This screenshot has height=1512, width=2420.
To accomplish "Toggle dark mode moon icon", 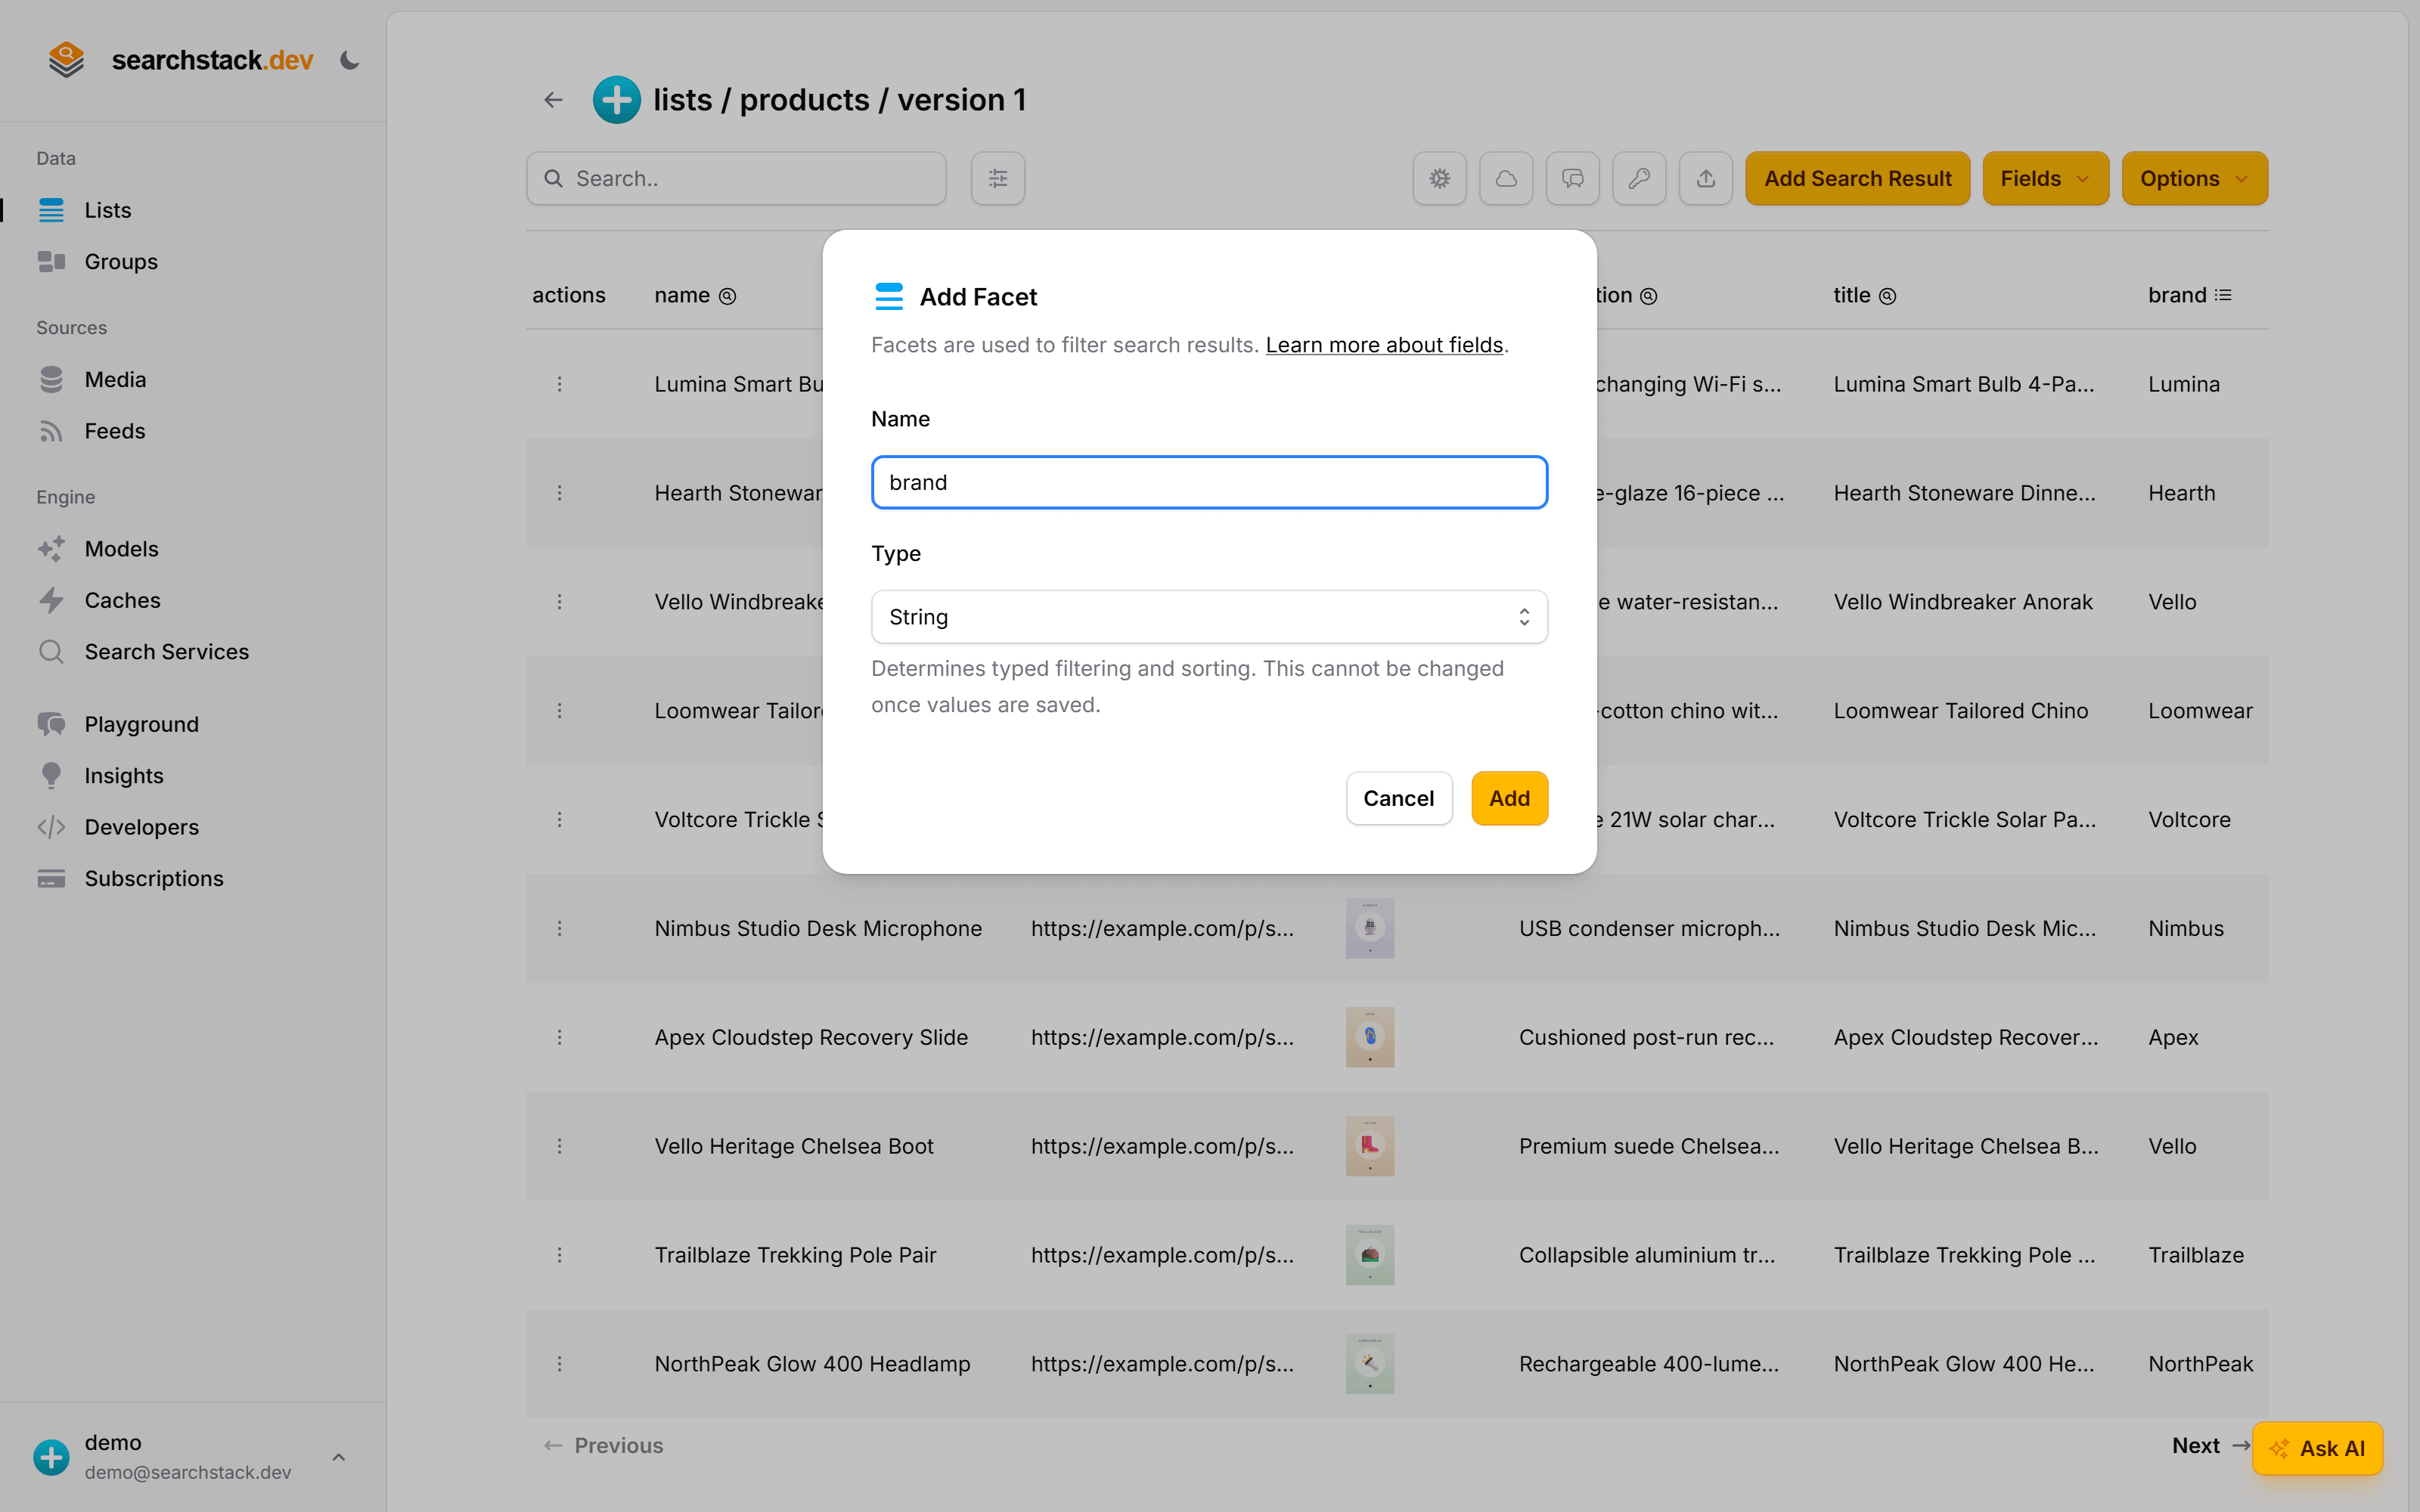I will pos(349,60).
